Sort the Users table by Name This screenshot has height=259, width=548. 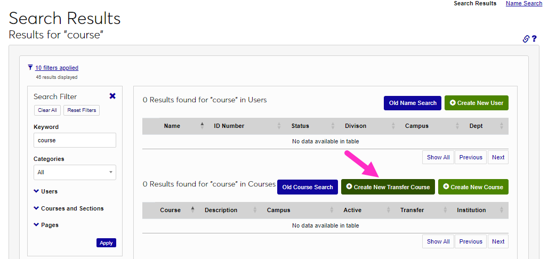tap(172, 126)
